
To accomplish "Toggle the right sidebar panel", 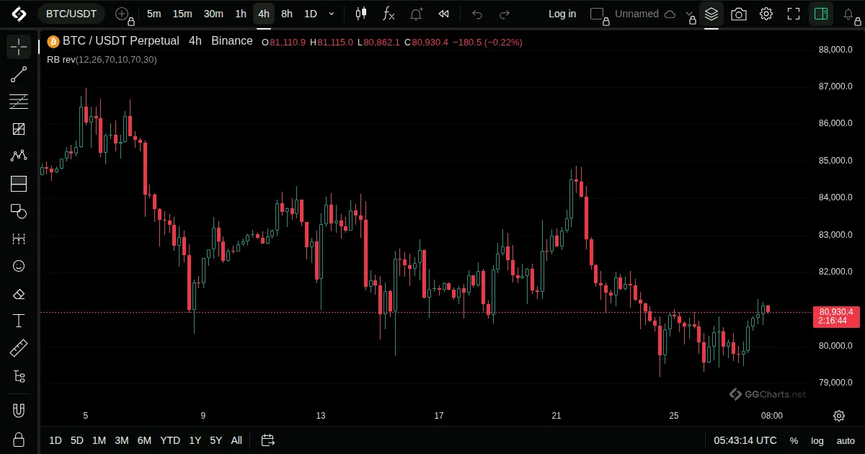I will pos(820,14).
